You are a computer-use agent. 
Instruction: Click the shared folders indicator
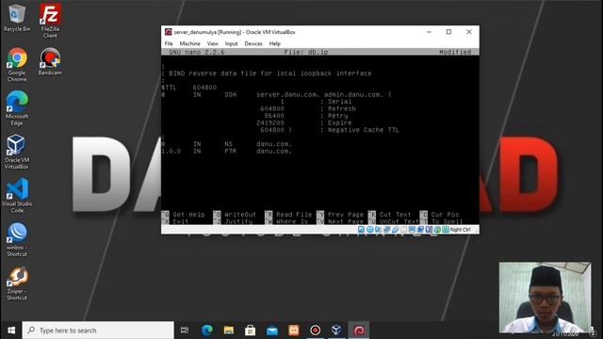click(x=403, y=230)
